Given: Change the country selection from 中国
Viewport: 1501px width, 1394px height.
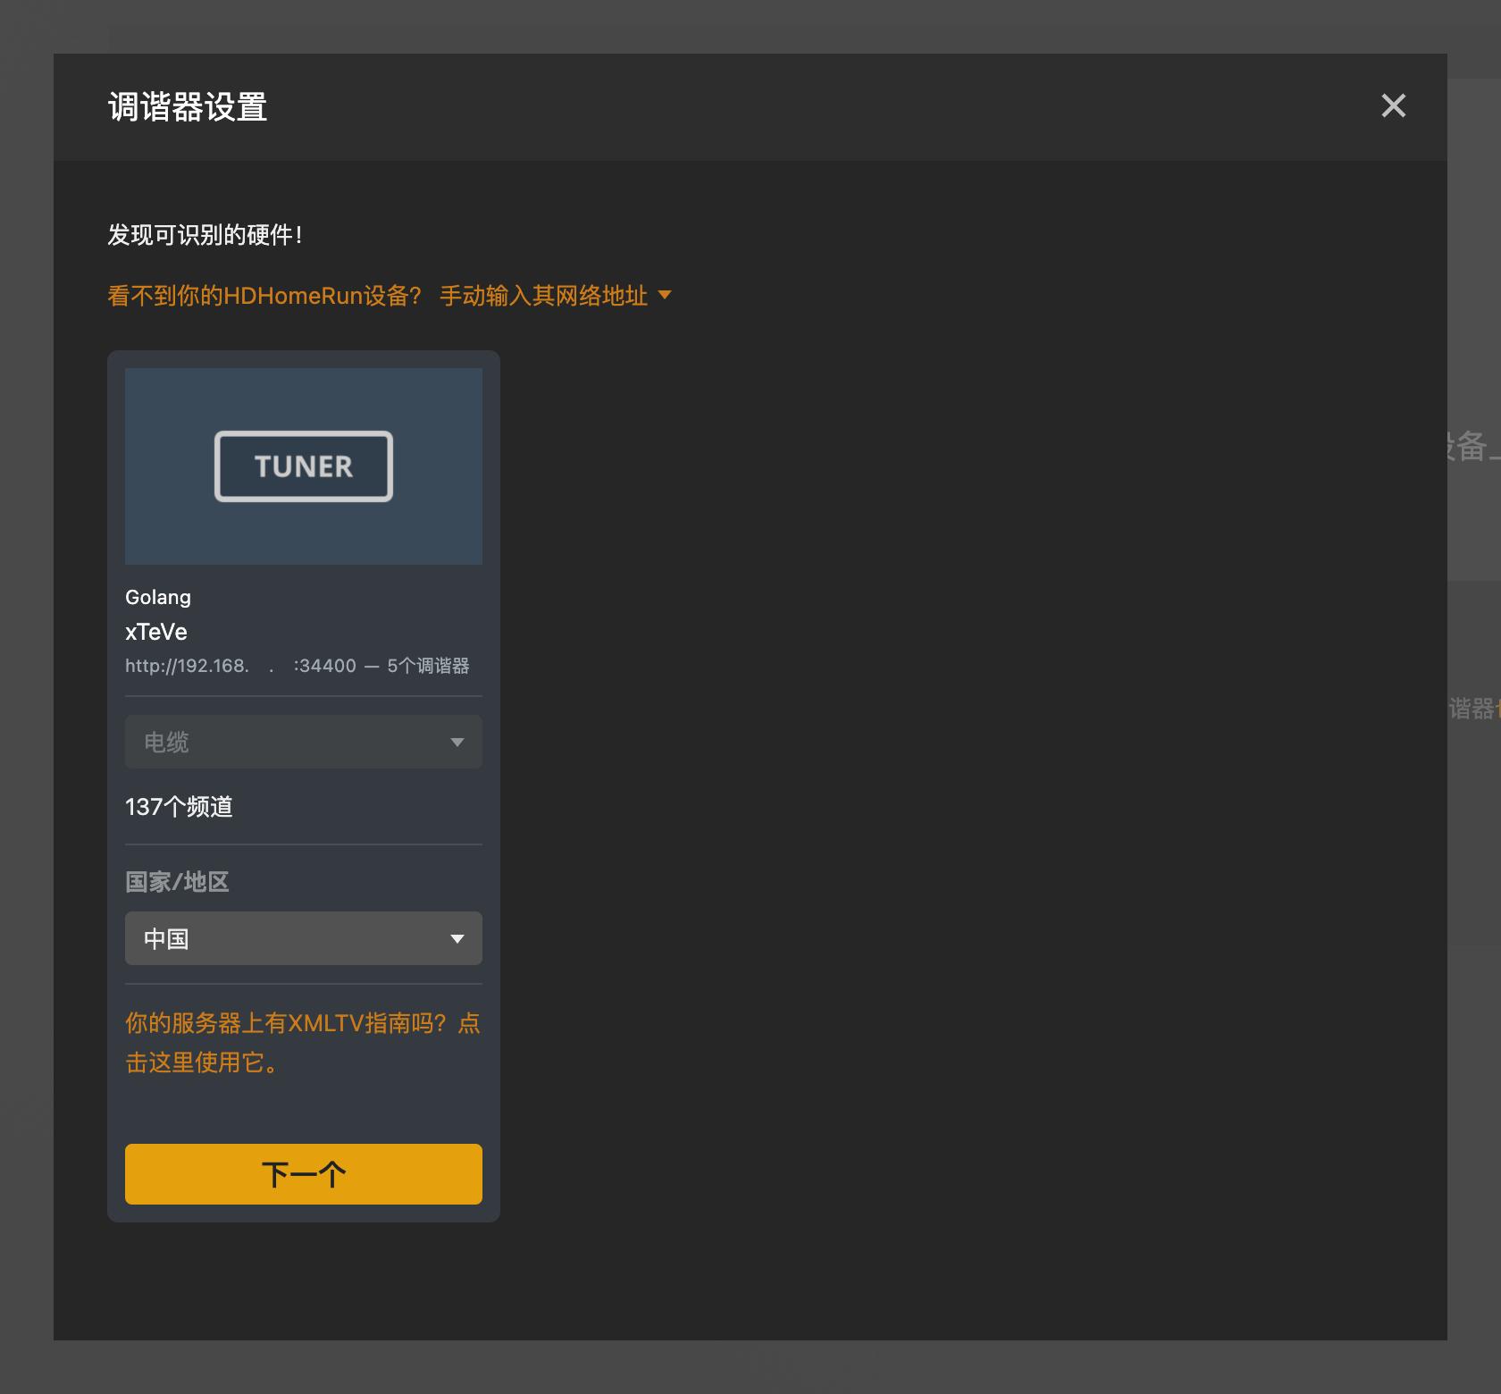Looking at the screenshot, I should pos(303,938).
